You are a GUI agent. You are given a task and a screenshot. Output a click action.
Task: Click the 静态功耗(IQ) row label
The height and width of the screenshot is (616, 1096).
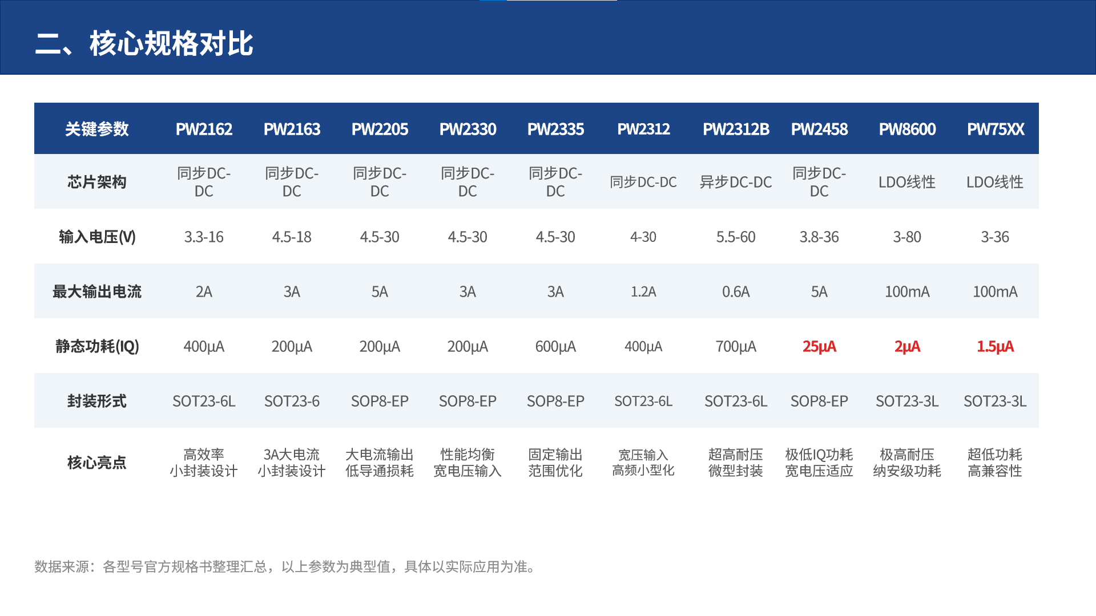97,346
